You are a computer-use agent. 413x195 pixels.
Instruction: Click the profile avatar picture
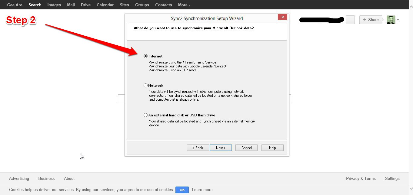(x=391, y=20)
